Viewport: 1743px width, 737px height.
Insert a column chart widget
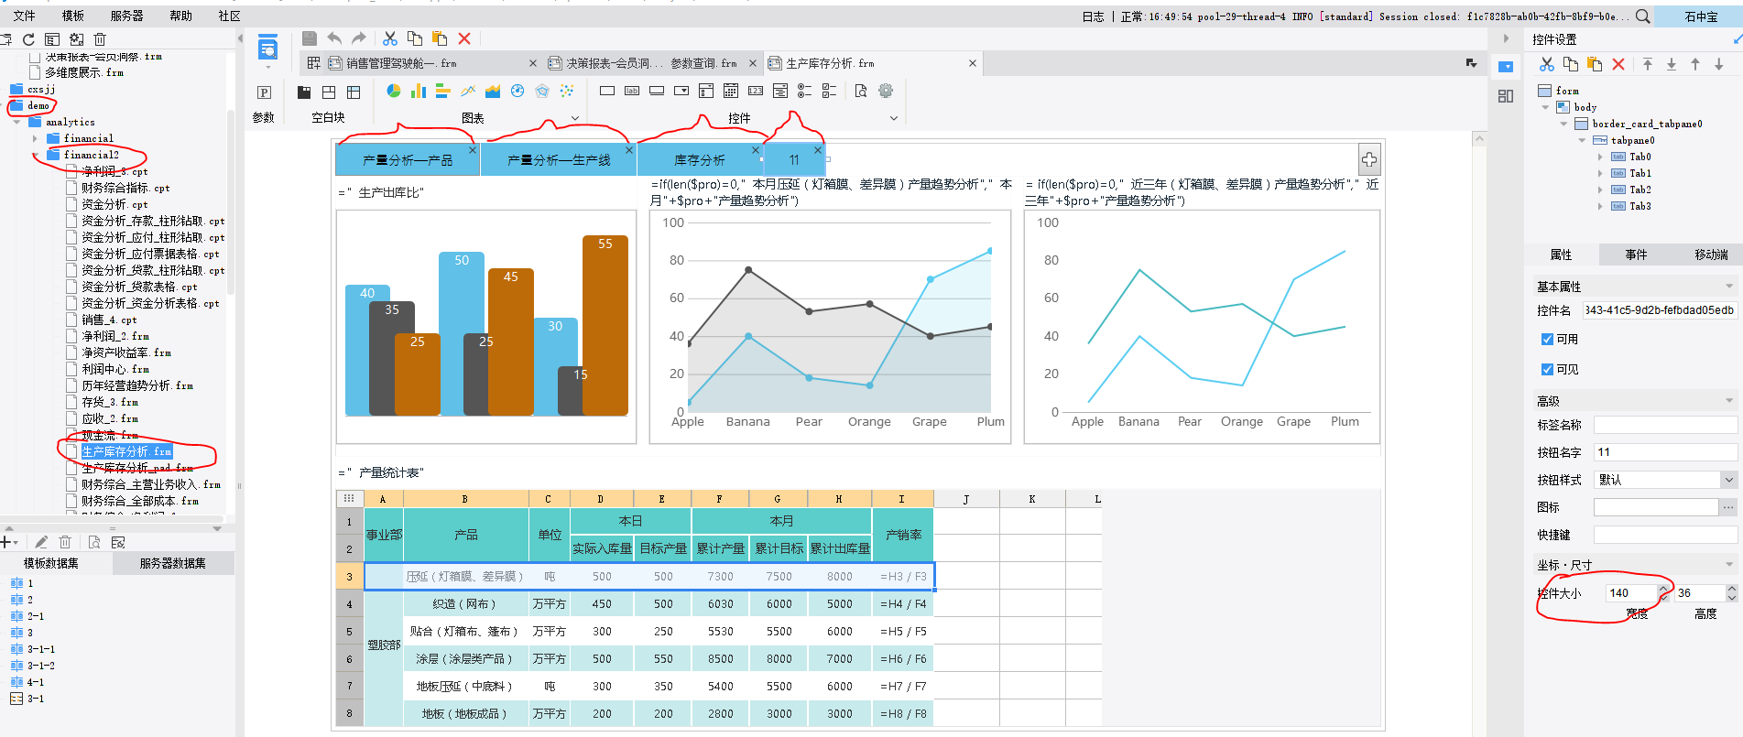(419, 91)
